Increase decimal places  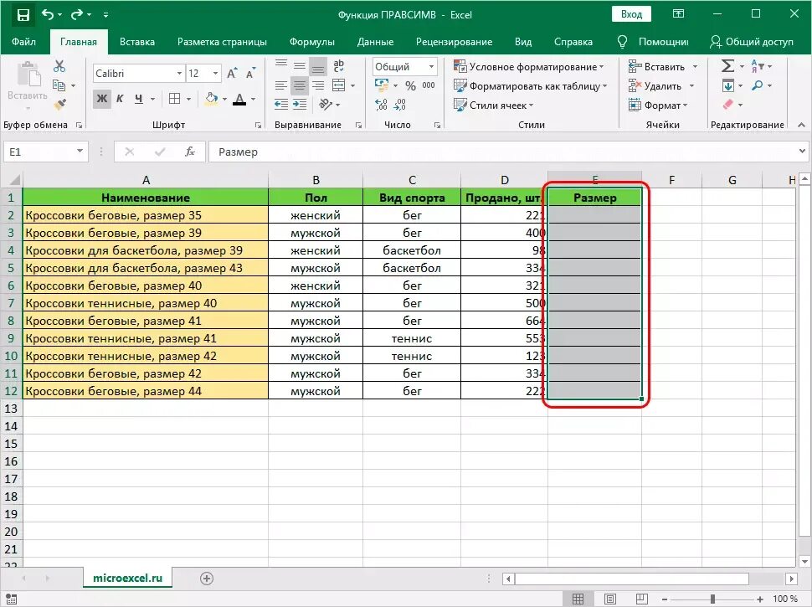tap(381, 105)
